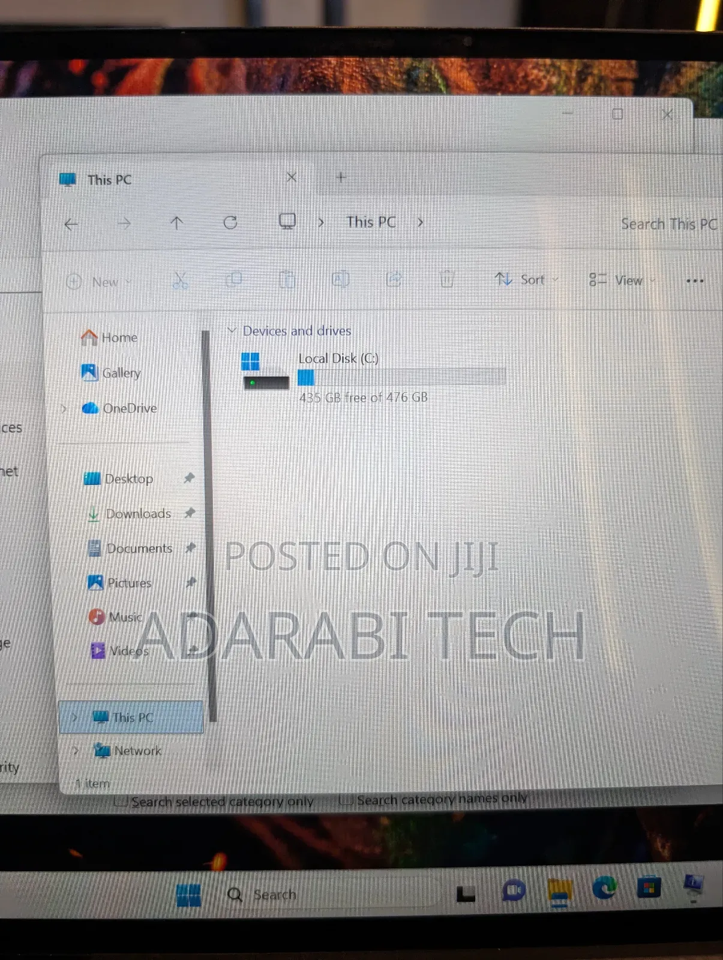Image resolution: width=723 pixels, height=960 pixels.
Task: Open Microsoft Store from the taskbar
Action: tap(649, 887)
